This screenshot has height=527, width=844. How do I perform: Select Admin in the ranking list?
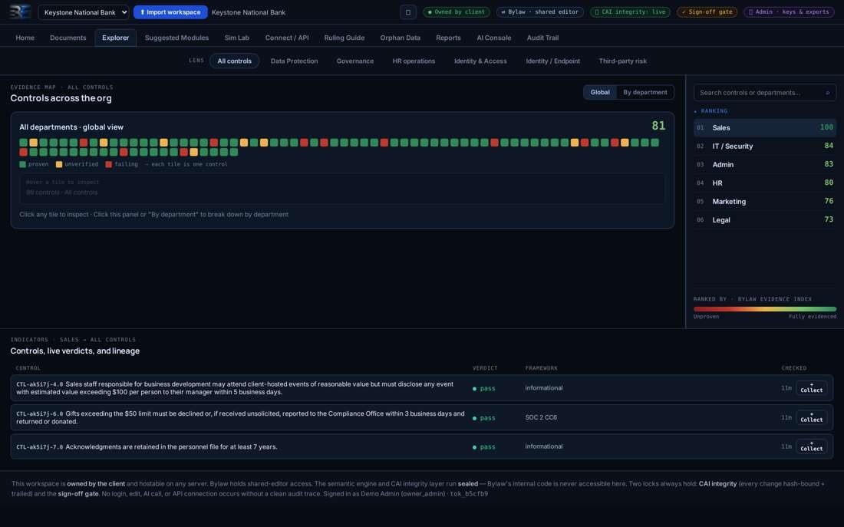pos(764,164)
